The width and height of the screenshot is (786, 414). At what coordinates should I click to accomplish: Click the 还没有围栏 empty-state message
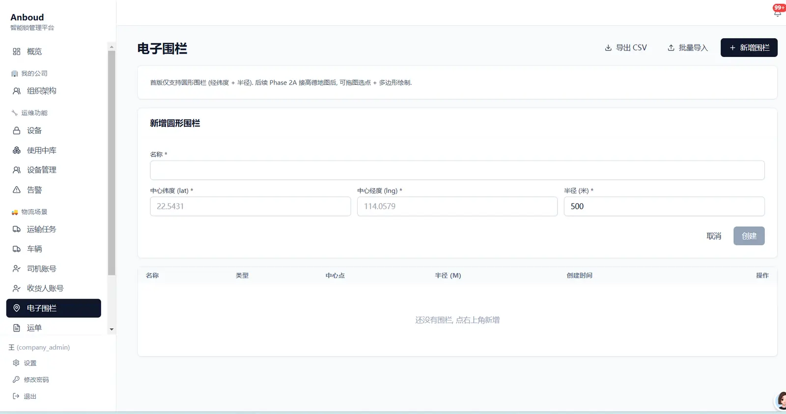coord(457,320)
